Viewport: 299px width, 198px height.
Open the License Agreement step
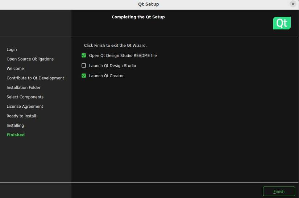pyautogui.click(x=25, y=106)
